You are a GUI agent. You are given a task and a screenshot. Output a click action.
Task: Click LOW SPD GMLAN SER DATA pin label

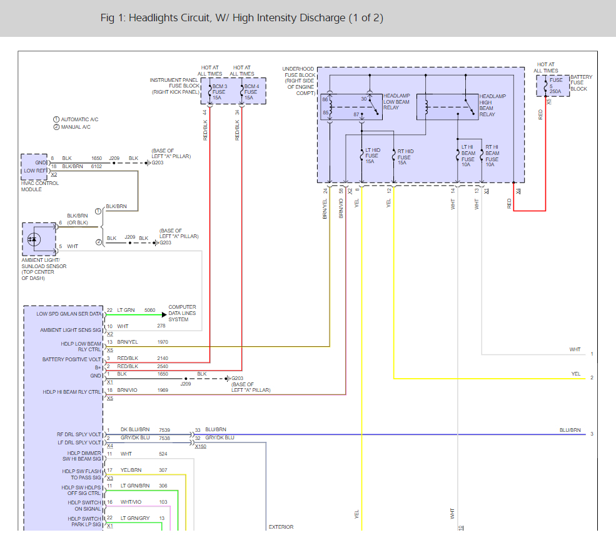point(69,314)
